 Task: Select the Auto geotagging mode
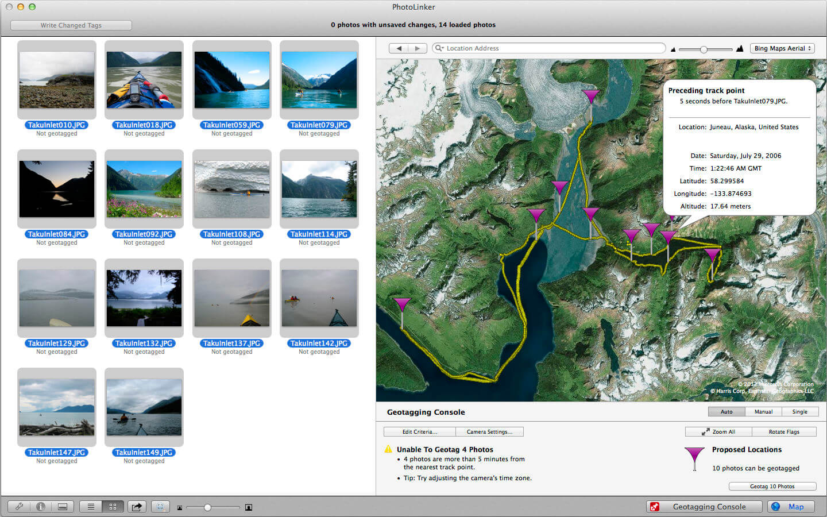(x=726, y=411)
